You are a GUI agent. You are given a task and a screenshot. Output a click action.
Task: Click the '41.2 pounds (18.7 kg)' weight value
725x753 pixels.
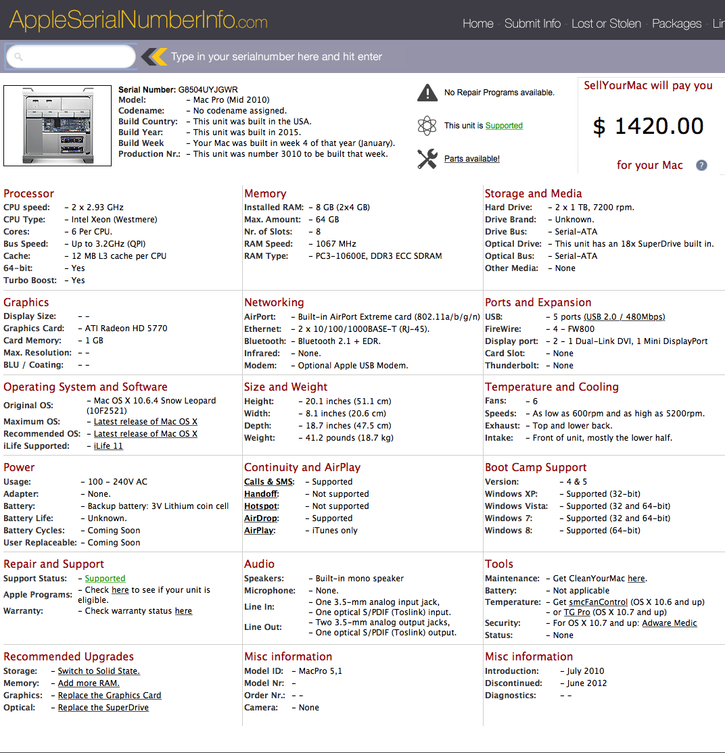coord(349,438)
